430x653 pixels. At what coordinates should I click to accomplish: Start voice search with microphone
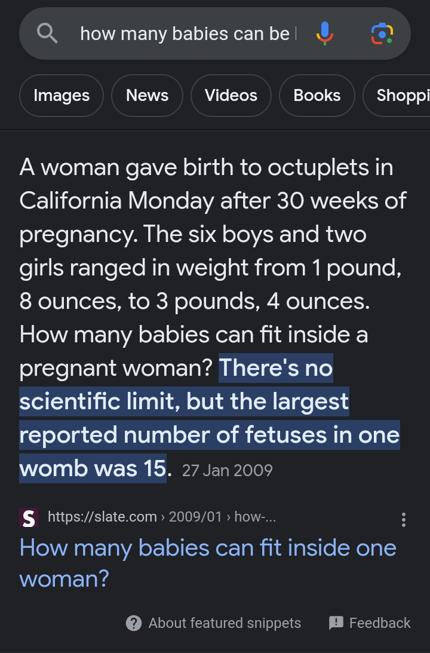pyautogui.click(x=325, y=33)
